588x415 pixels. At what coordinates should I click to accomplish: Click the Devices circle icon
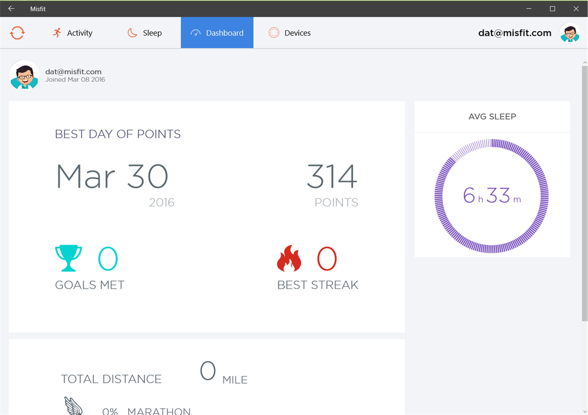[x=274, y=33]
